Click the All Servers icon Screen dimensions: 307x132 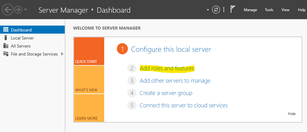[x=6, y=46]
